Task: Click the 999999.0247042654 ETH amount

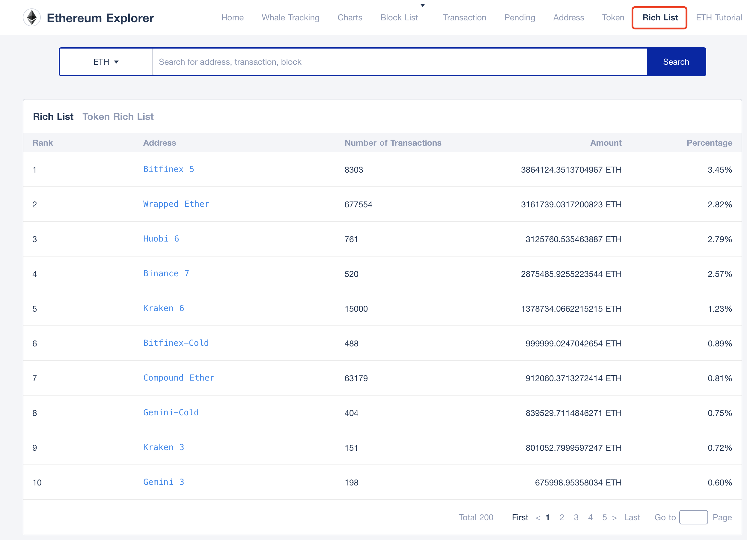Action: pyautogui.click(x=573, y=343)
